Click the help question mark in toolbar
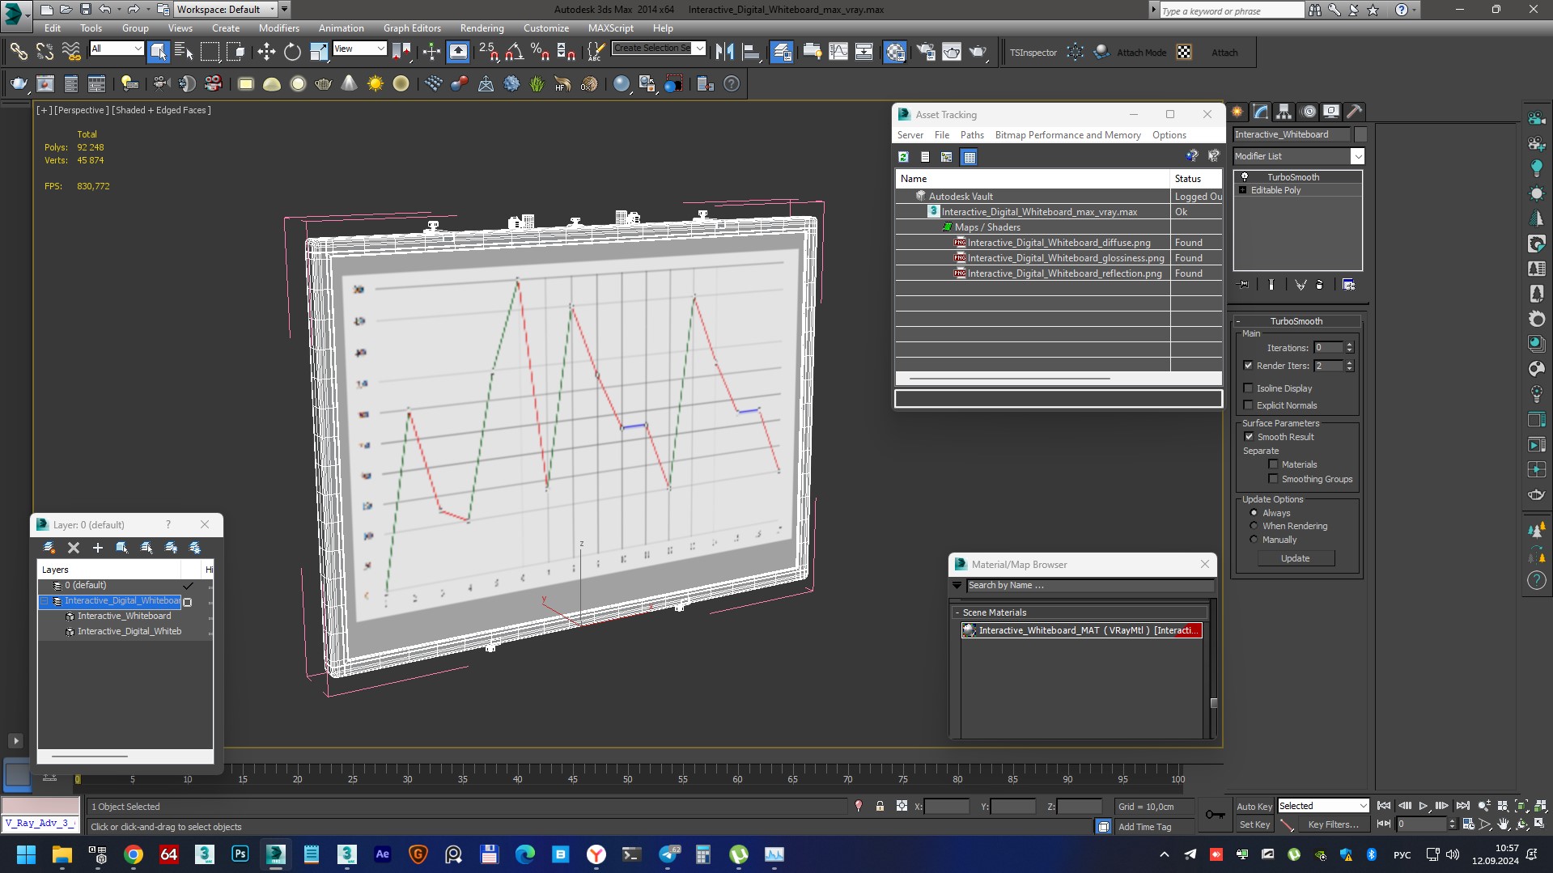The height and width of the screenshot is (873, 1553). click(732, 84)
